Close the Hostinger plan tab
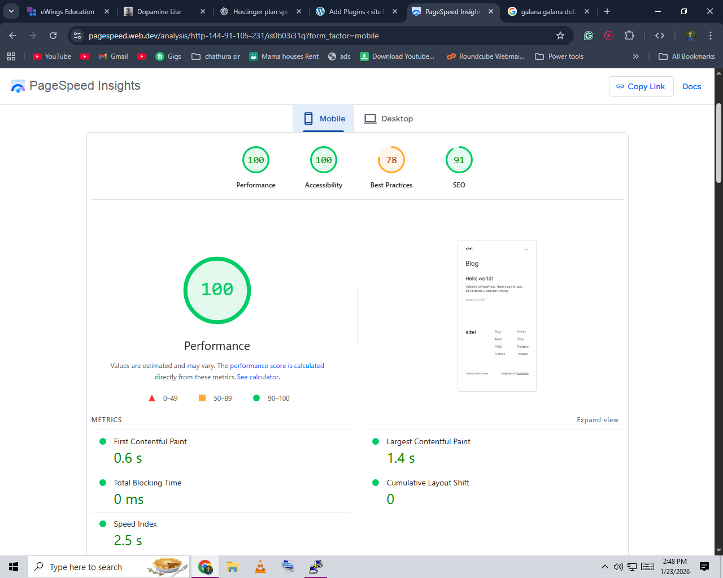Image resolution: width=723 pixels, height=578 pixels. pyautogui.click(x=299, y=11)
